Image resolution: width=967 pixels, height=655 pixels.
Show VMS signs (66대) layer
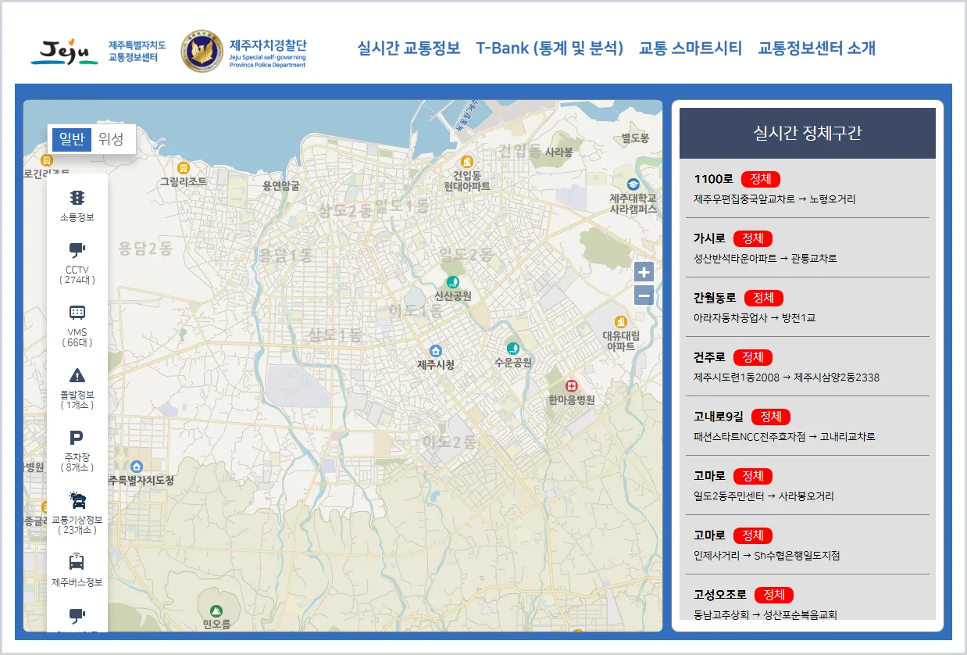tap(77, 325)
